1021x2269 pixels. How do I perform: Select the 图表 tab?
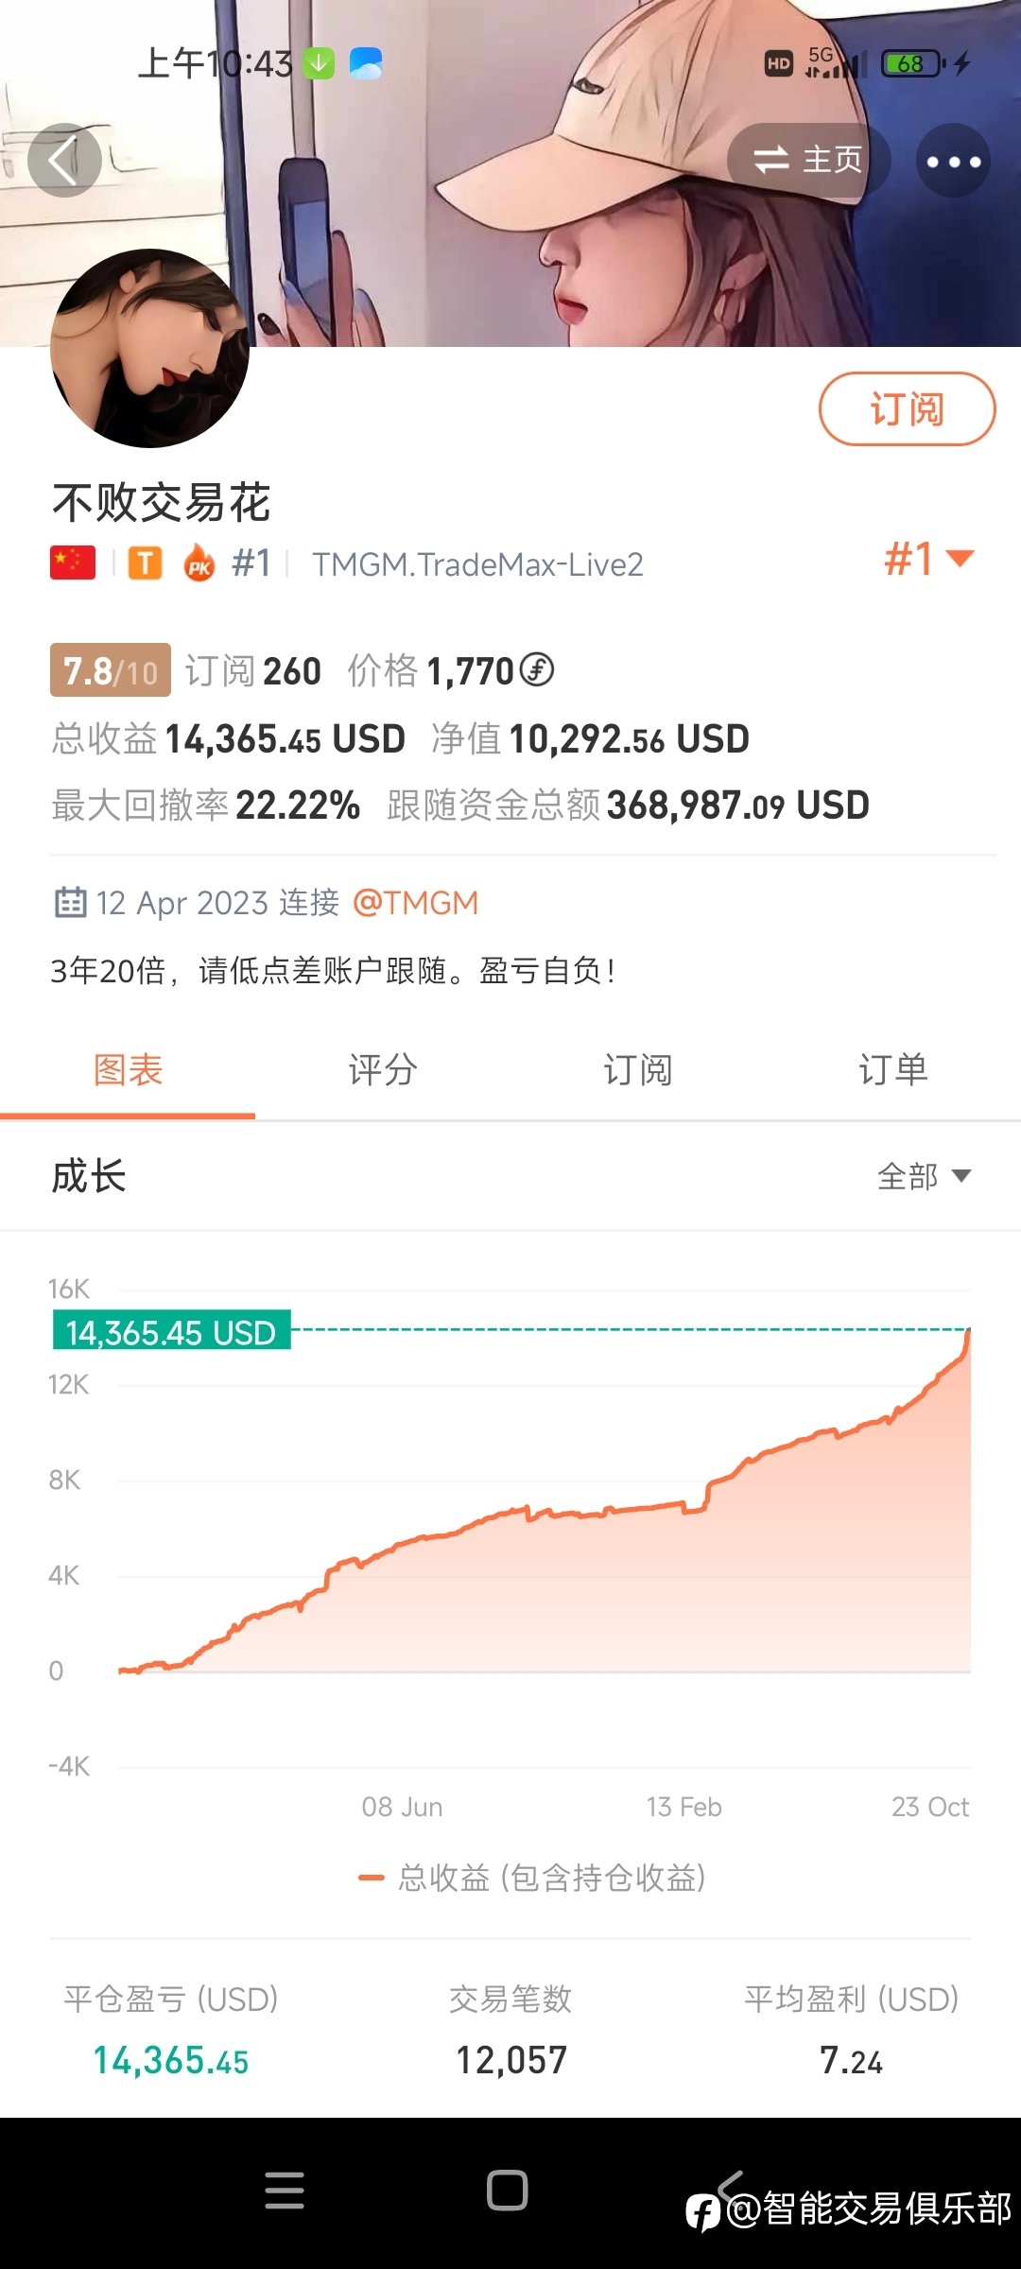[x=128, y=1070]
